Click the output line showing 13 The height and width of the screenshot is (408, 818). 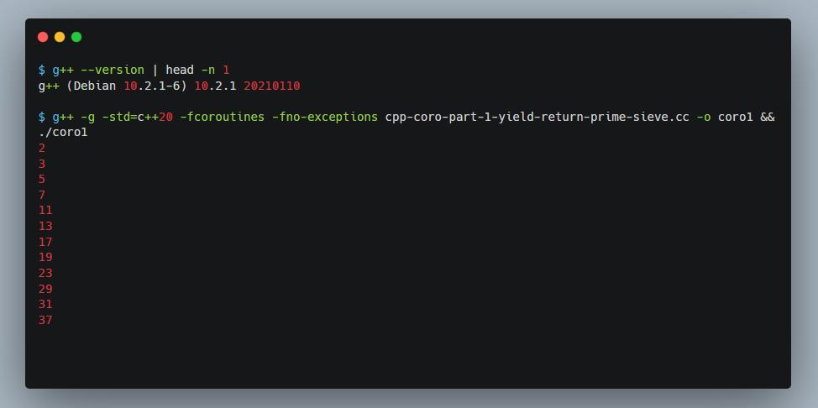45,226
